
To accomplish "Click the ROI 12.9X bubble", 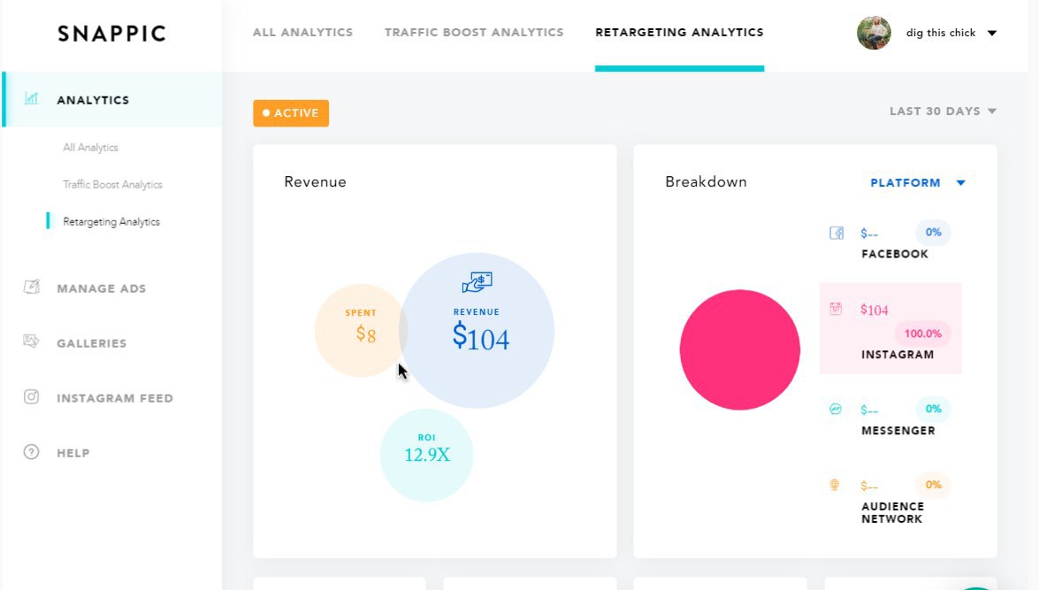I will coord(427,455).
